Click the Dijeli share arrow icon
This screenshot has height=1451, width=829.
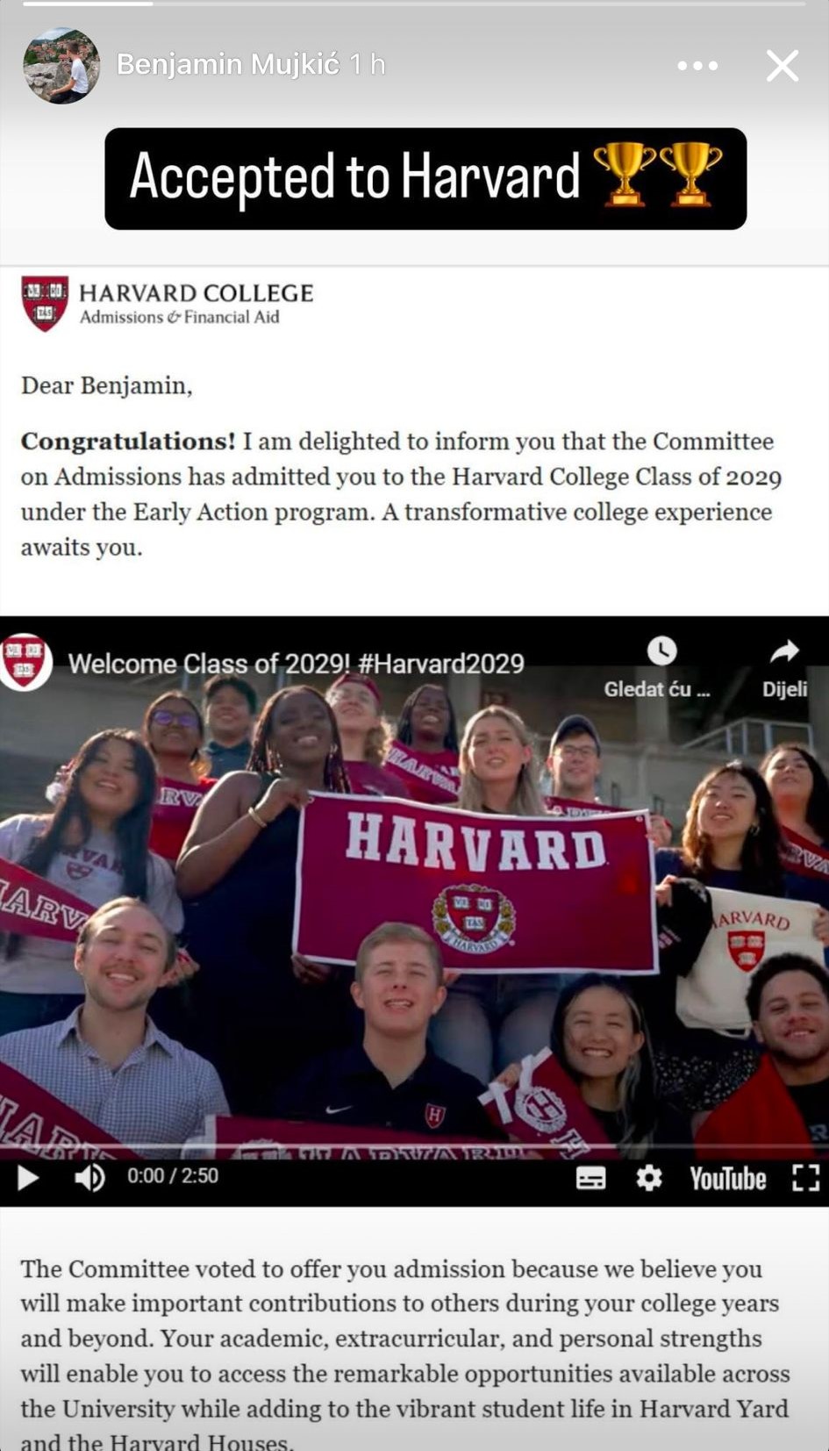click(x=784, y=651)
